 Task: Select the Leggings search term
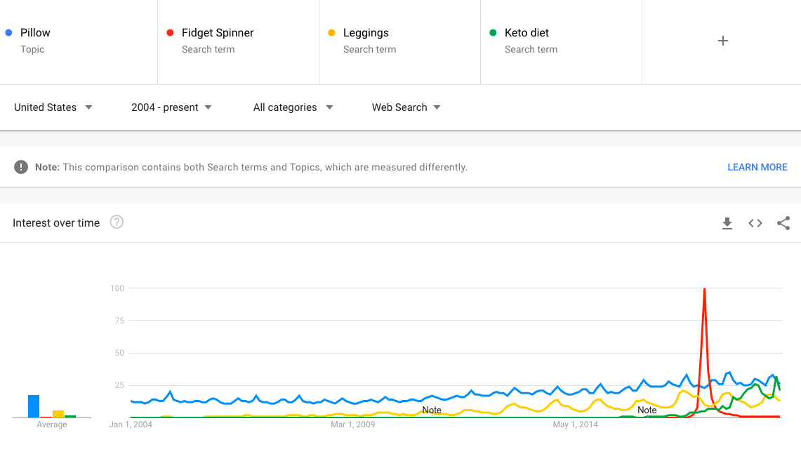pos(366,33)
